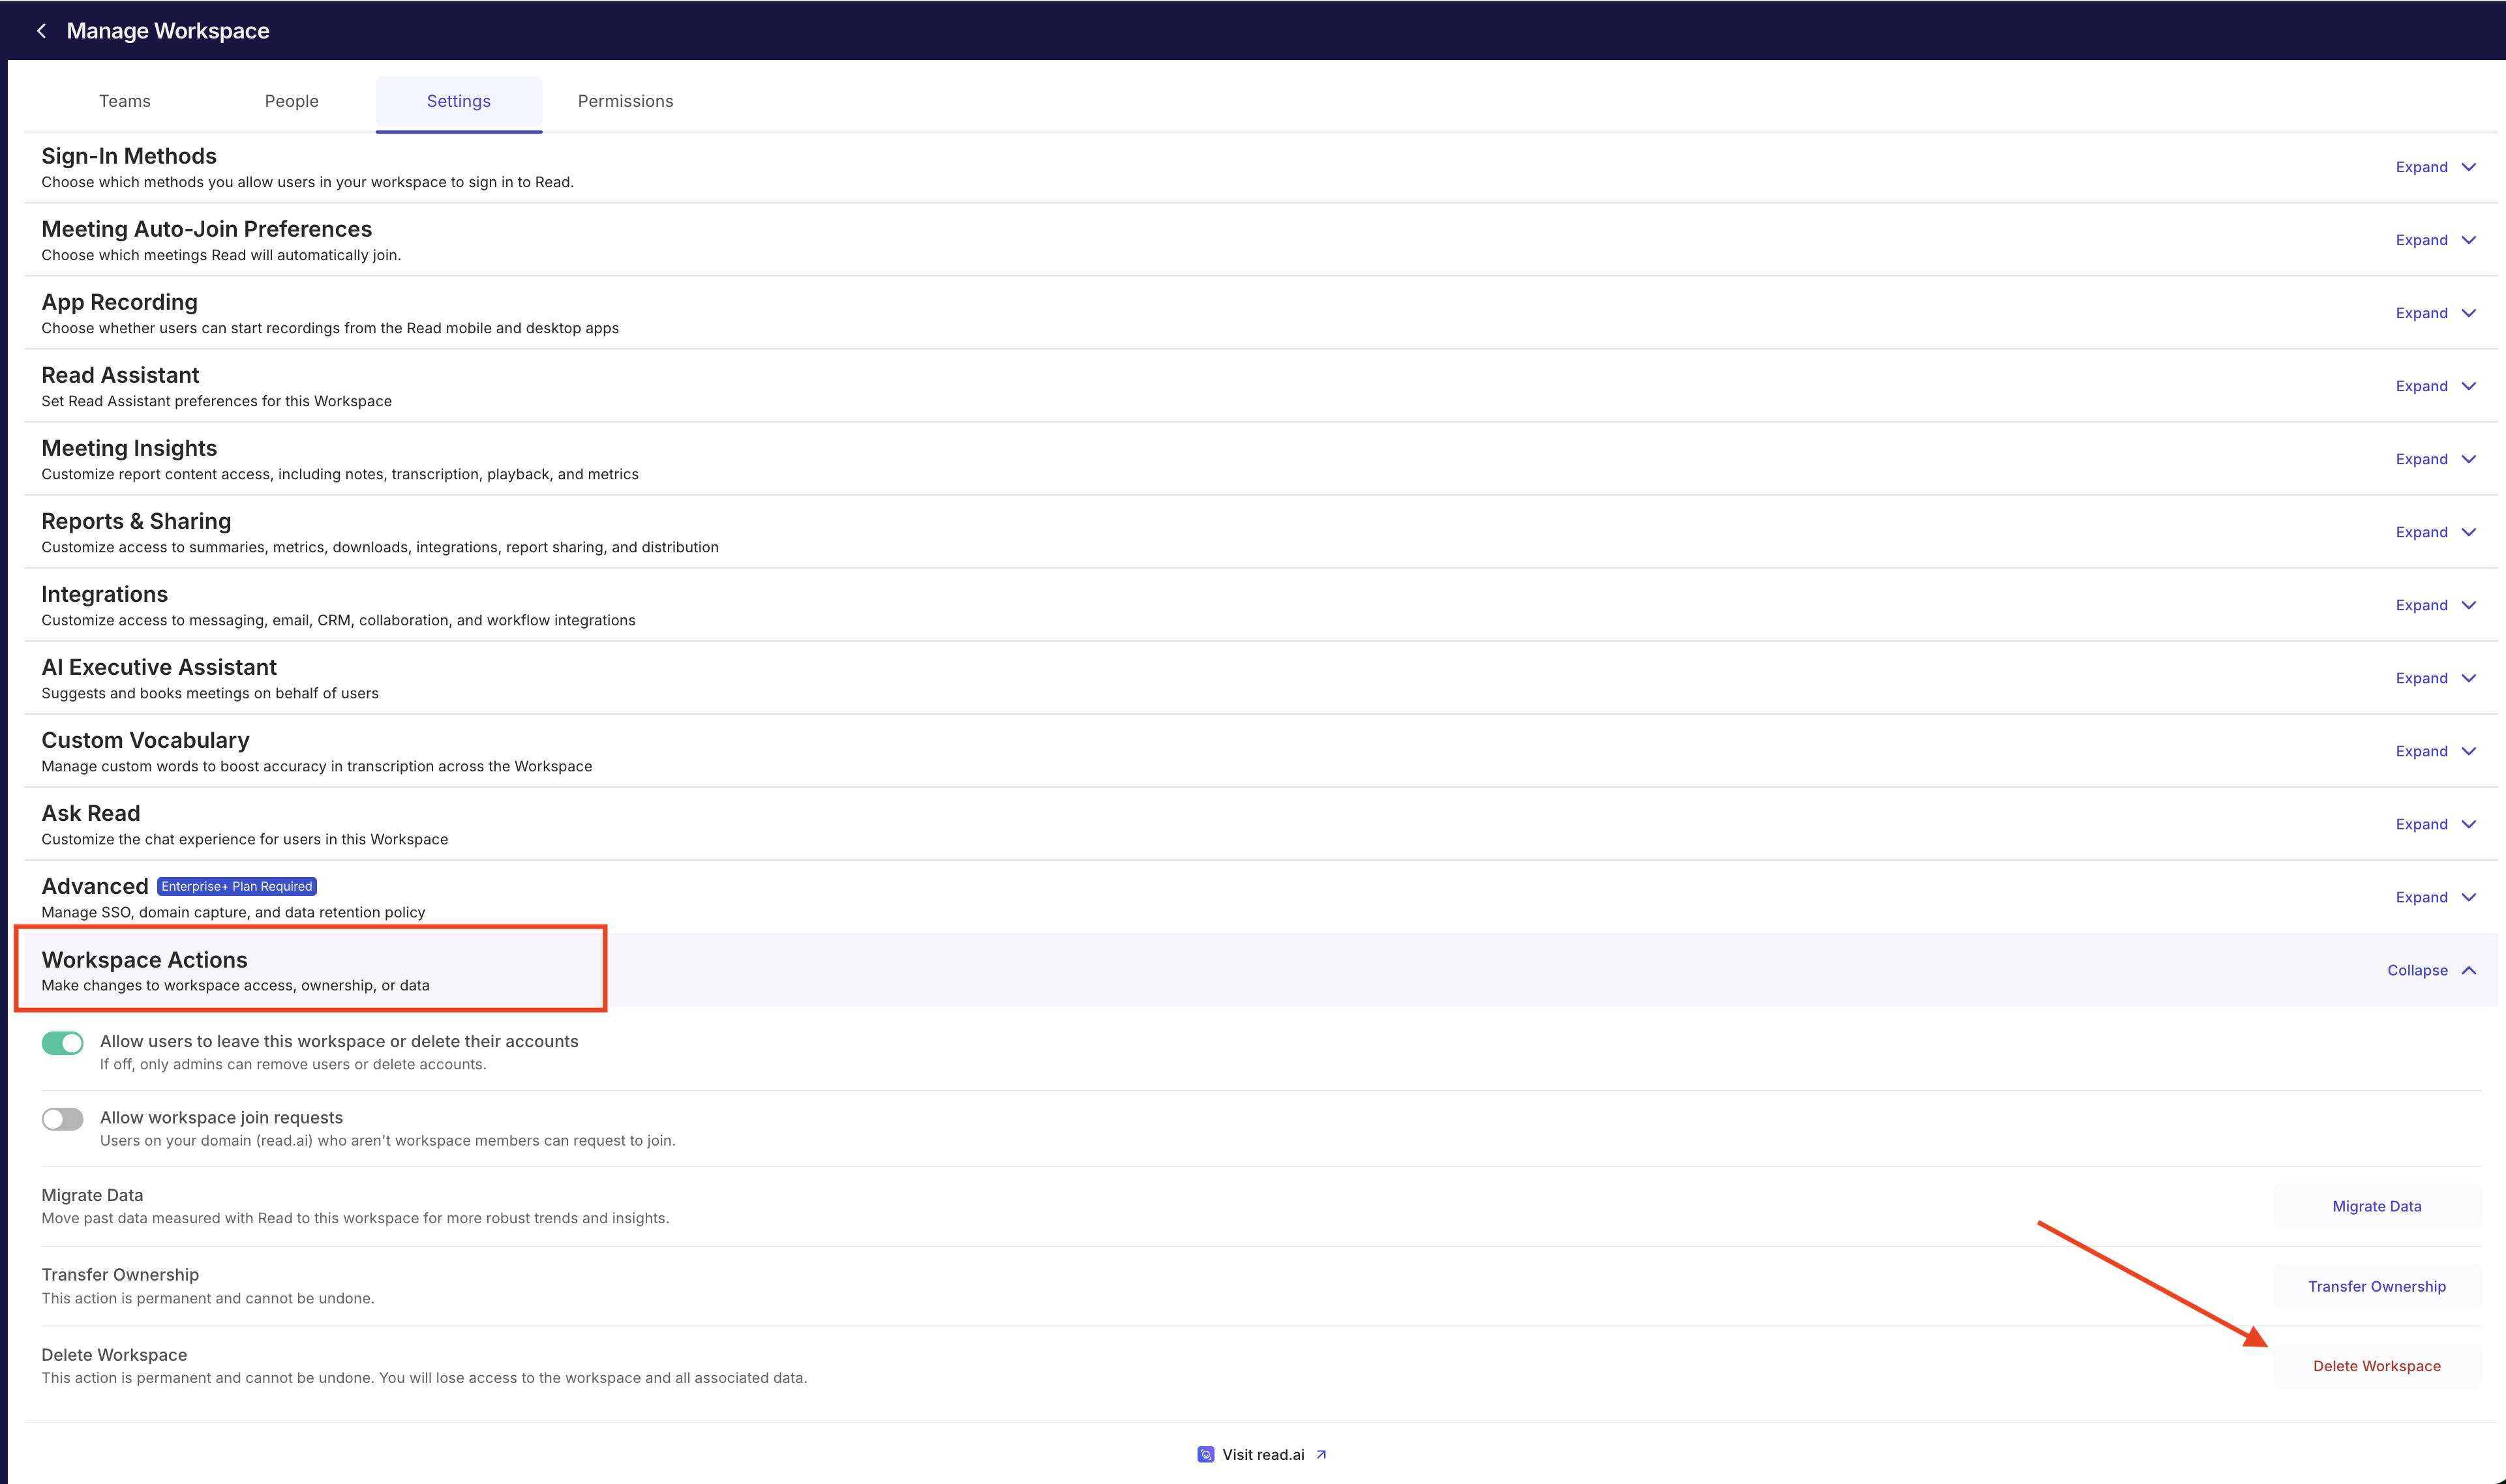Click the Meeting Insights heading
The image size is (2506, 1484).
[129, 448]
